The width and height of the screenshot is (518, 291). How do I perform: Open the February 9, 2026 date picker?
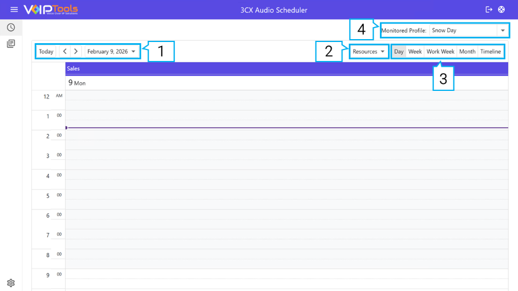pyautogui.click(x=112, y=52)
